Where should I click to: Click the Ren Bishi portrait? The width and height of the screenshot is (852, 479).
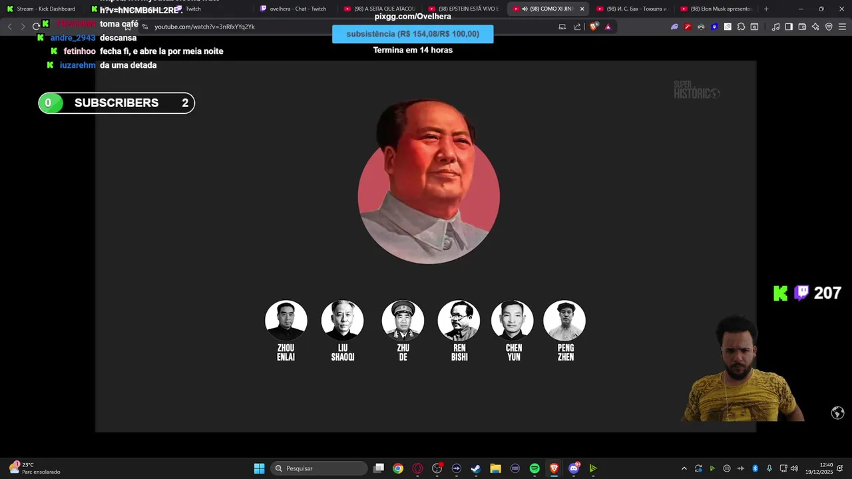tap(459, 320)
